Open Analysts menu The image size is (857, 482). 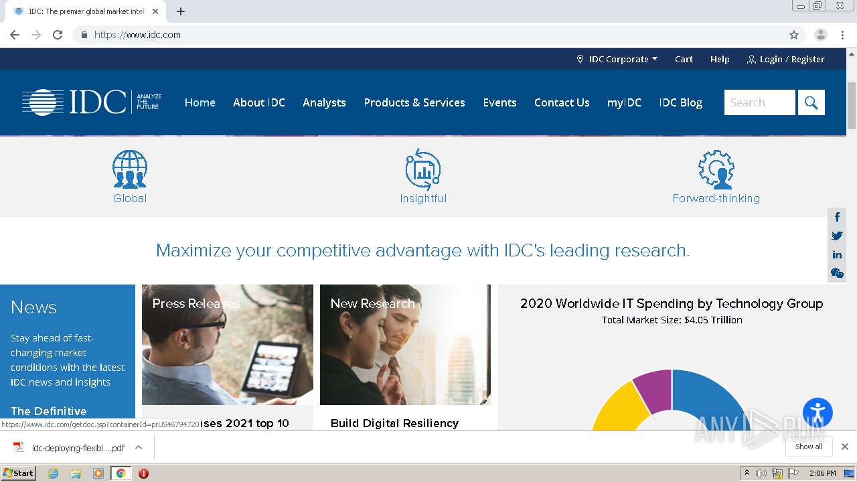pos(324,102)
